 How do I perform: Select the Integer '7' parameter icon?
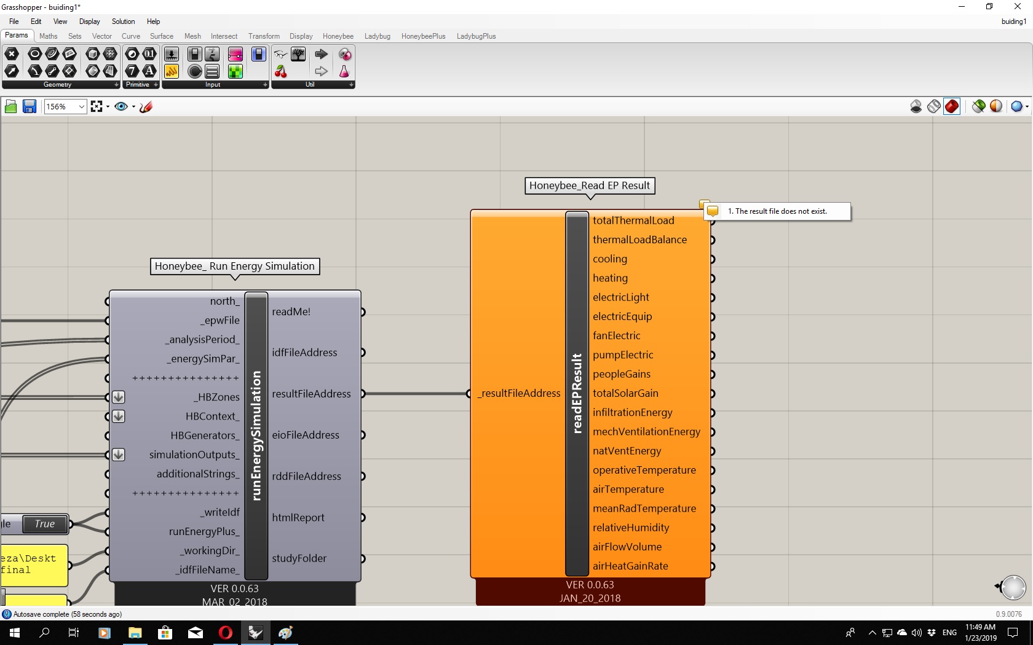tap(132, 71)
